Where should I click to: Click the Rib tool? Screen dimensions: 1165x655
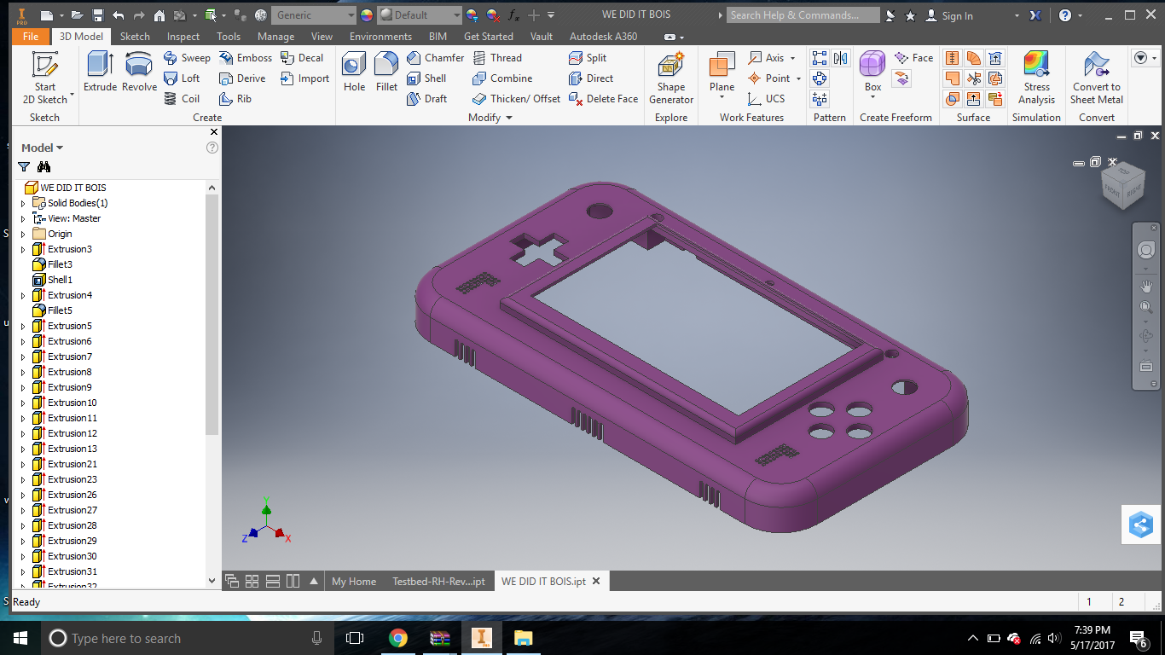tap(235, 99)
